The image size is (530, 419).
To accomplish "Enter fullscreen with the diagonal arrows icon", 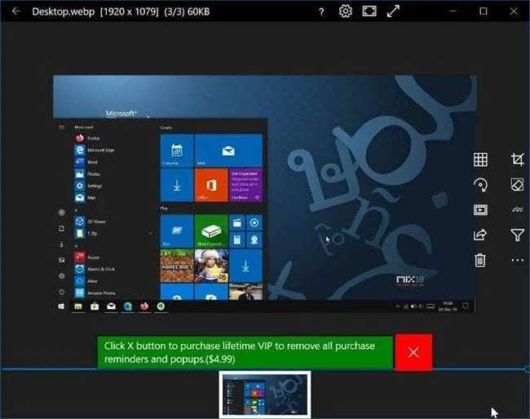I will 393,11.
